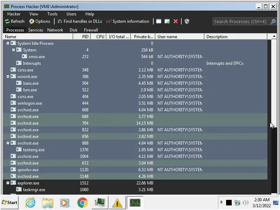Select csrss.exe with PID 404
This screenshot has height=210, width=280.
coord(135,97)
